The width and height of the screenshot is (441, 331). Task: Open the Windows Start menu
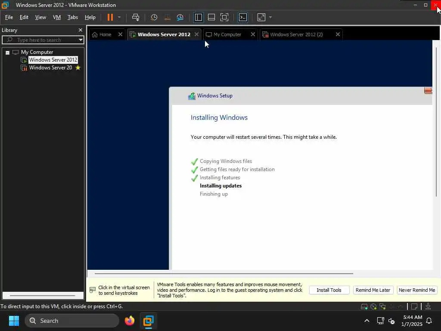[14, 321]
